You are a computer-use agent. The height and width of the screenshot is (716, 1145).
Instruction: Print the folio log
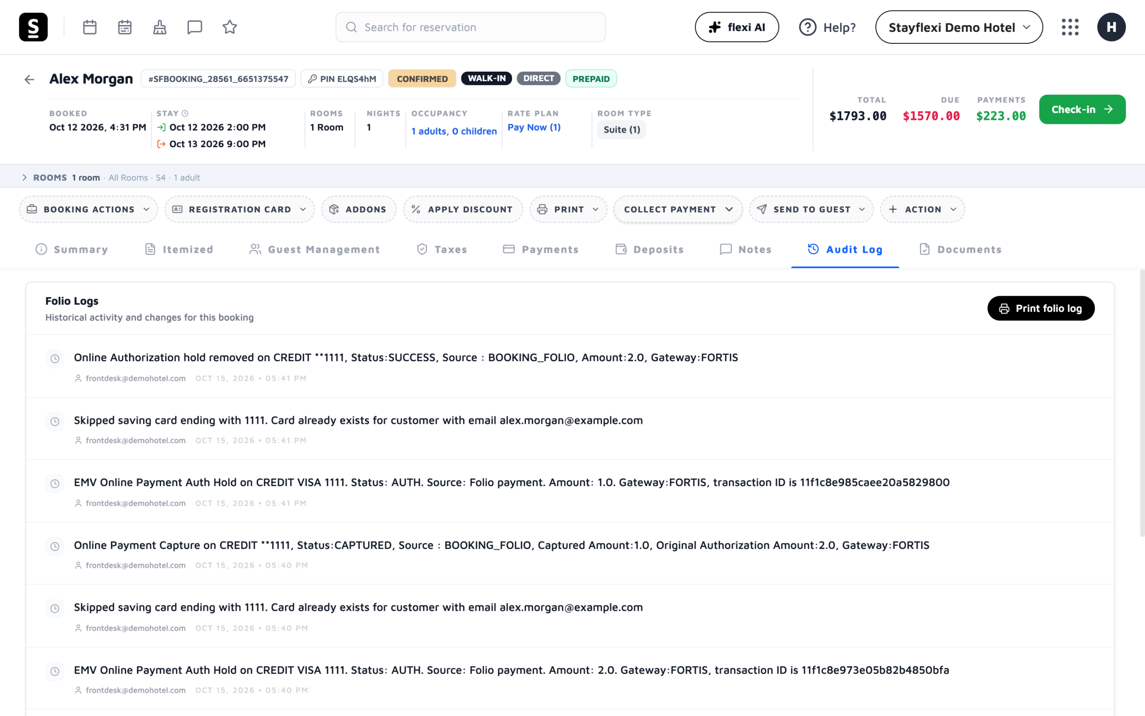click(x=1040, y=308)
